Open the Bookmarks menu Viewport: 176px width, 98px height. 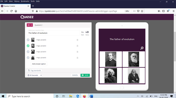click(25, 1)
